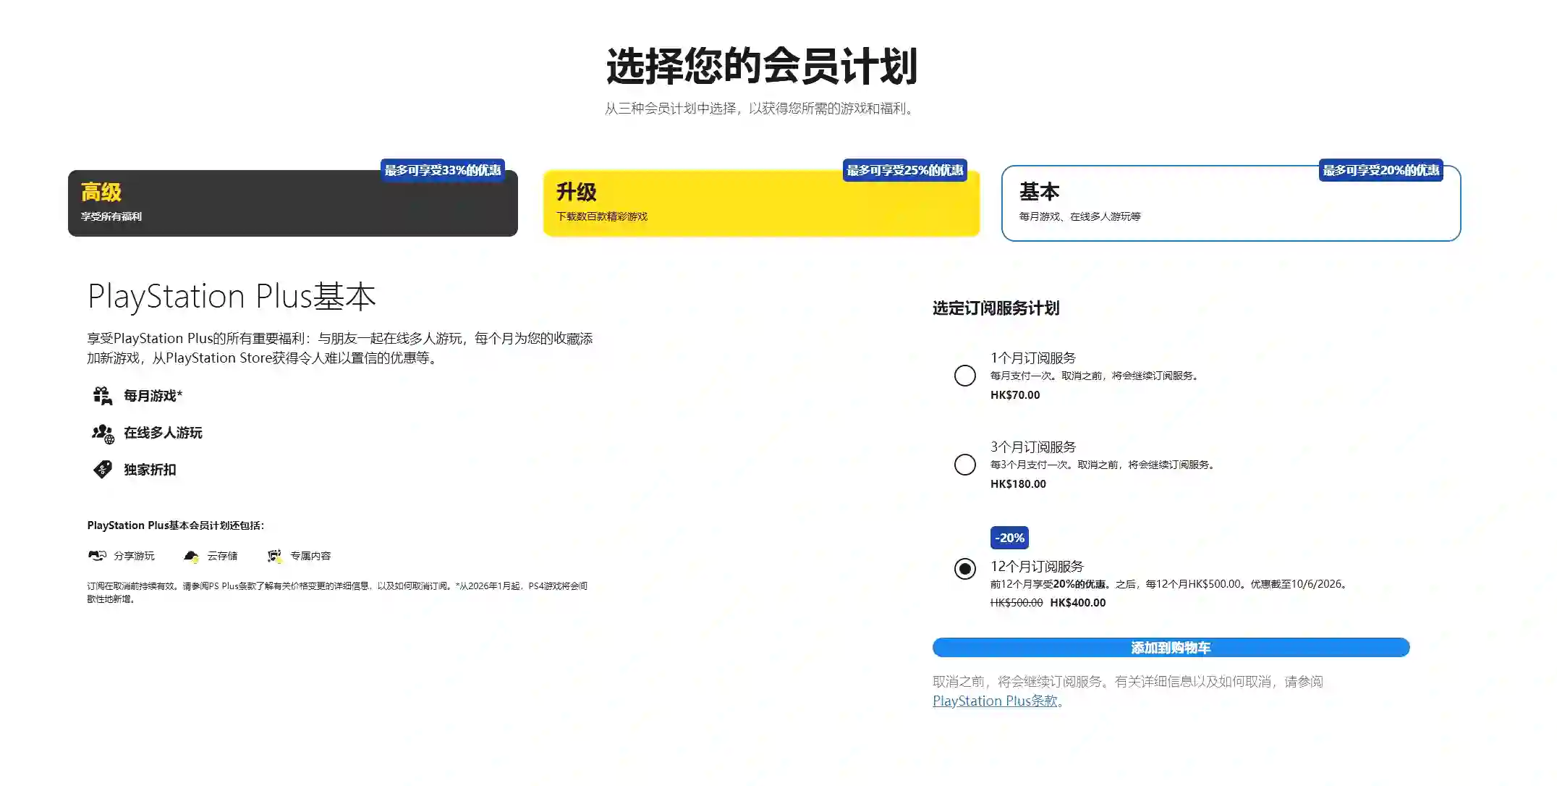Click the 最多可享受25%的优惠 badge
Screen dimensions: 1557x786
click(x=905, y=170)
